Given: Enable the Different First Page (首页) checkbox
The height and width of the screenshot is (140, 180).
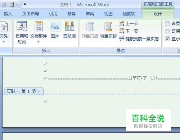Looking at the screenshot, I should coord(167,23).
